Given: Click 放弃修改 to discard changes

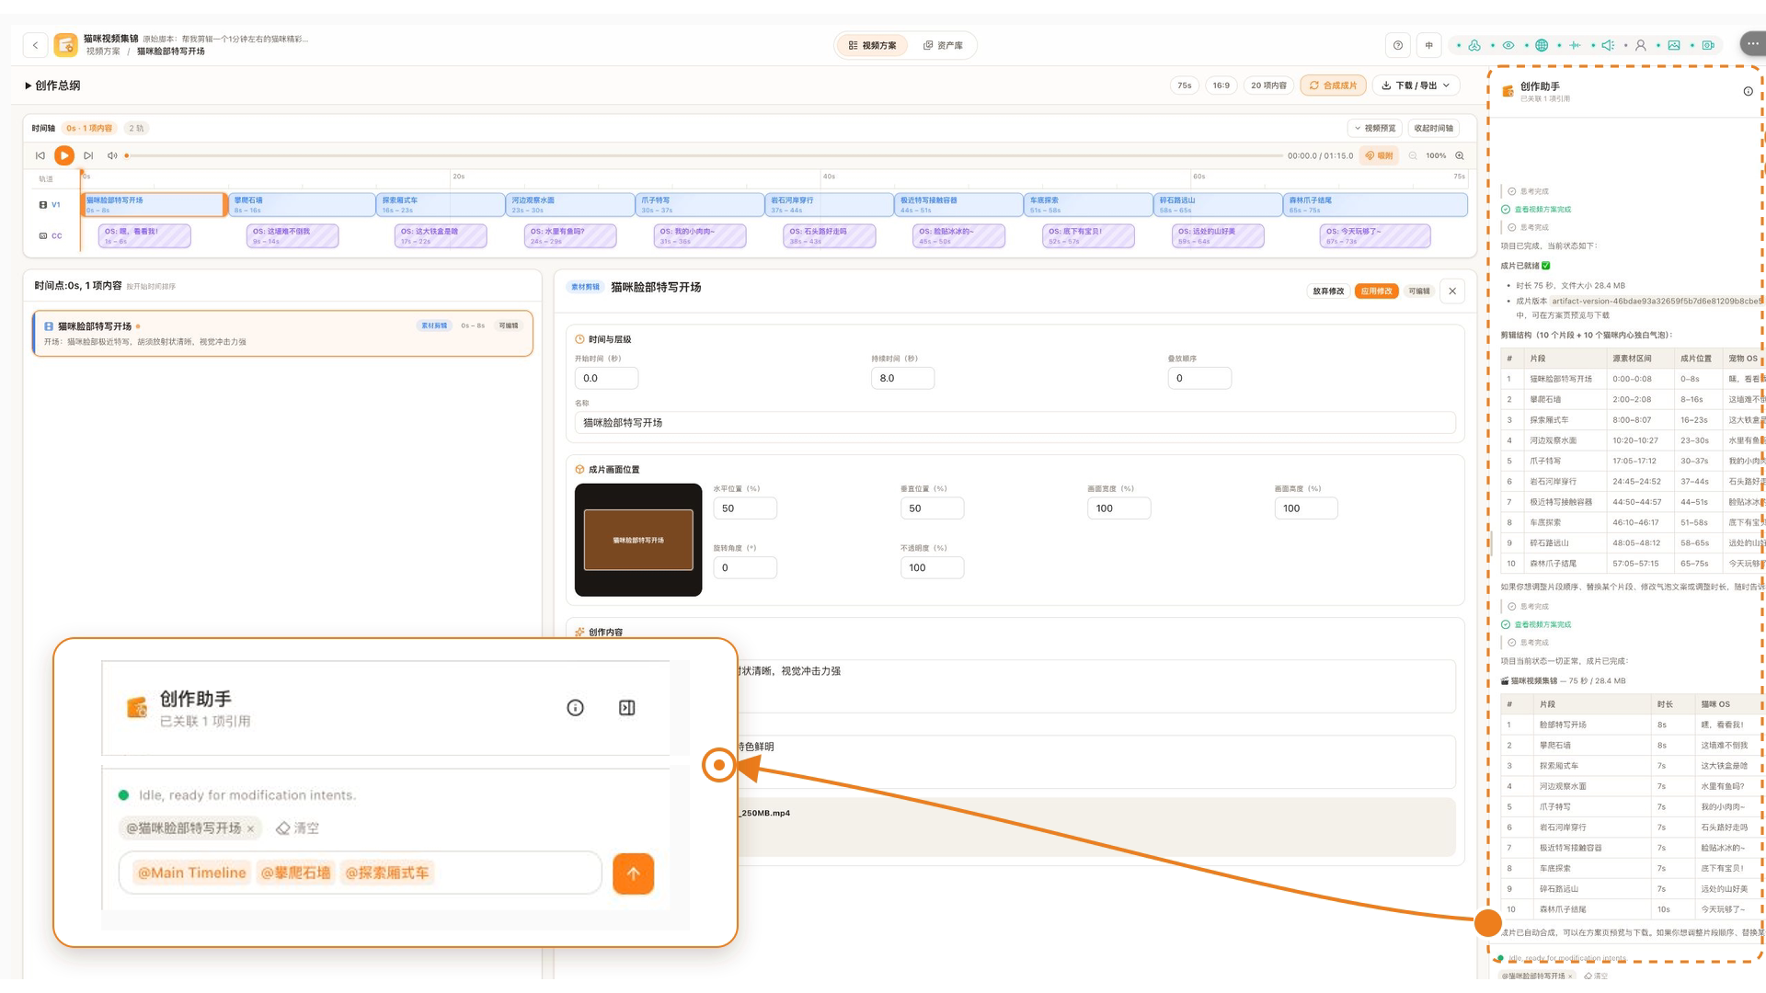Looking at the screenshot, I should point(1327,291).
